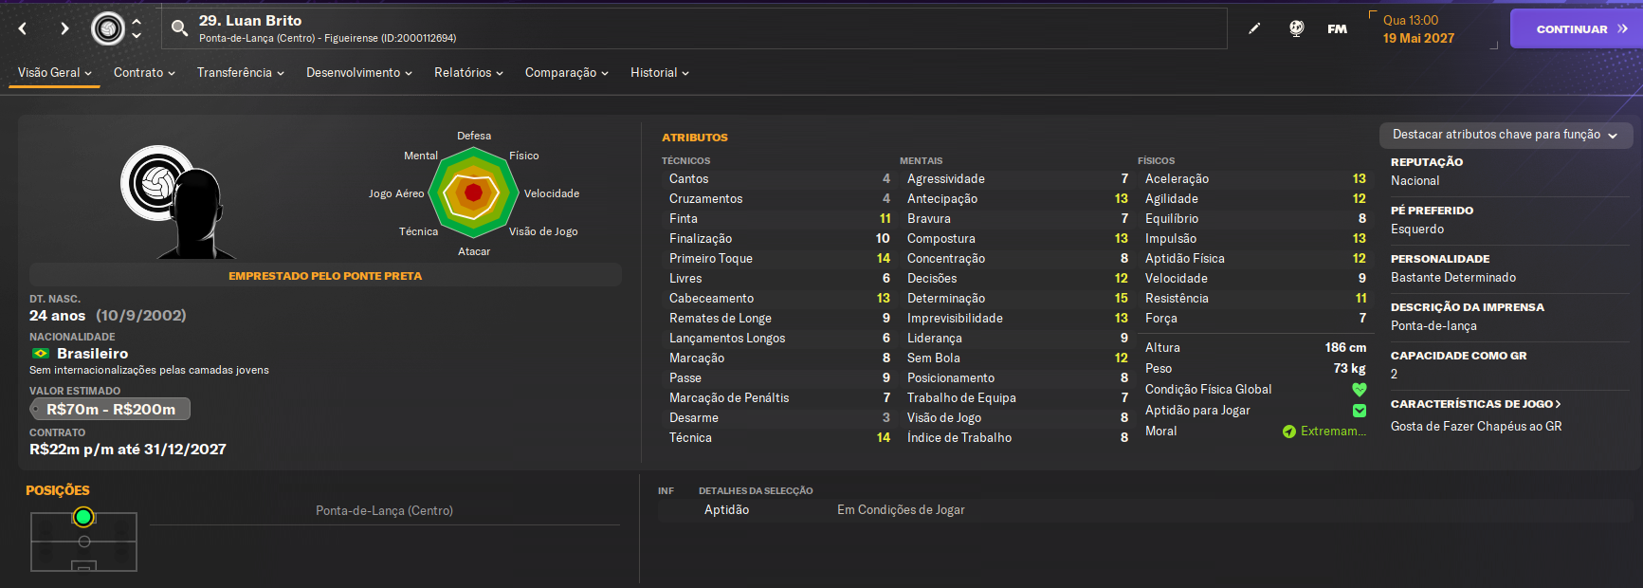Click the pencil edit icon
This screenshot has width=1643, height=588.
(x=1254, y=28)
